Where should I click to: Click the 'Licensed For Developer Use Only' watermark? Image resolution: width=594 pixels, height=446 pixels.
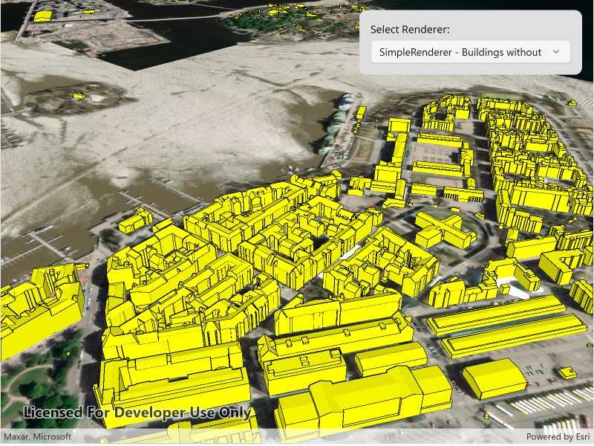tap(137, 413)
